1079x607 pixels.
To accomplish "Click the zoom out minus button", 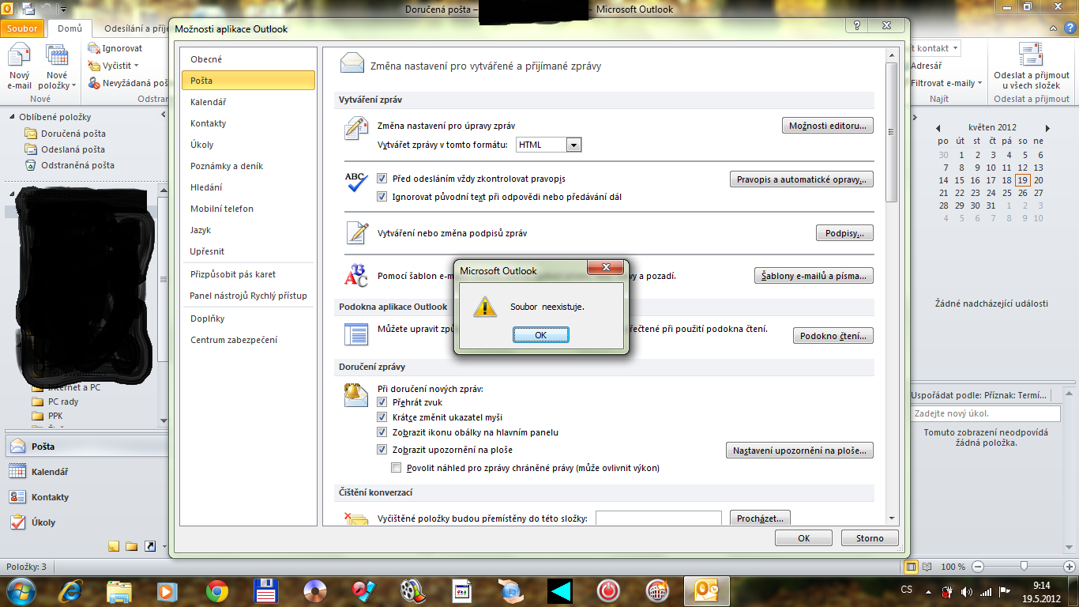I will pos(978,567).
